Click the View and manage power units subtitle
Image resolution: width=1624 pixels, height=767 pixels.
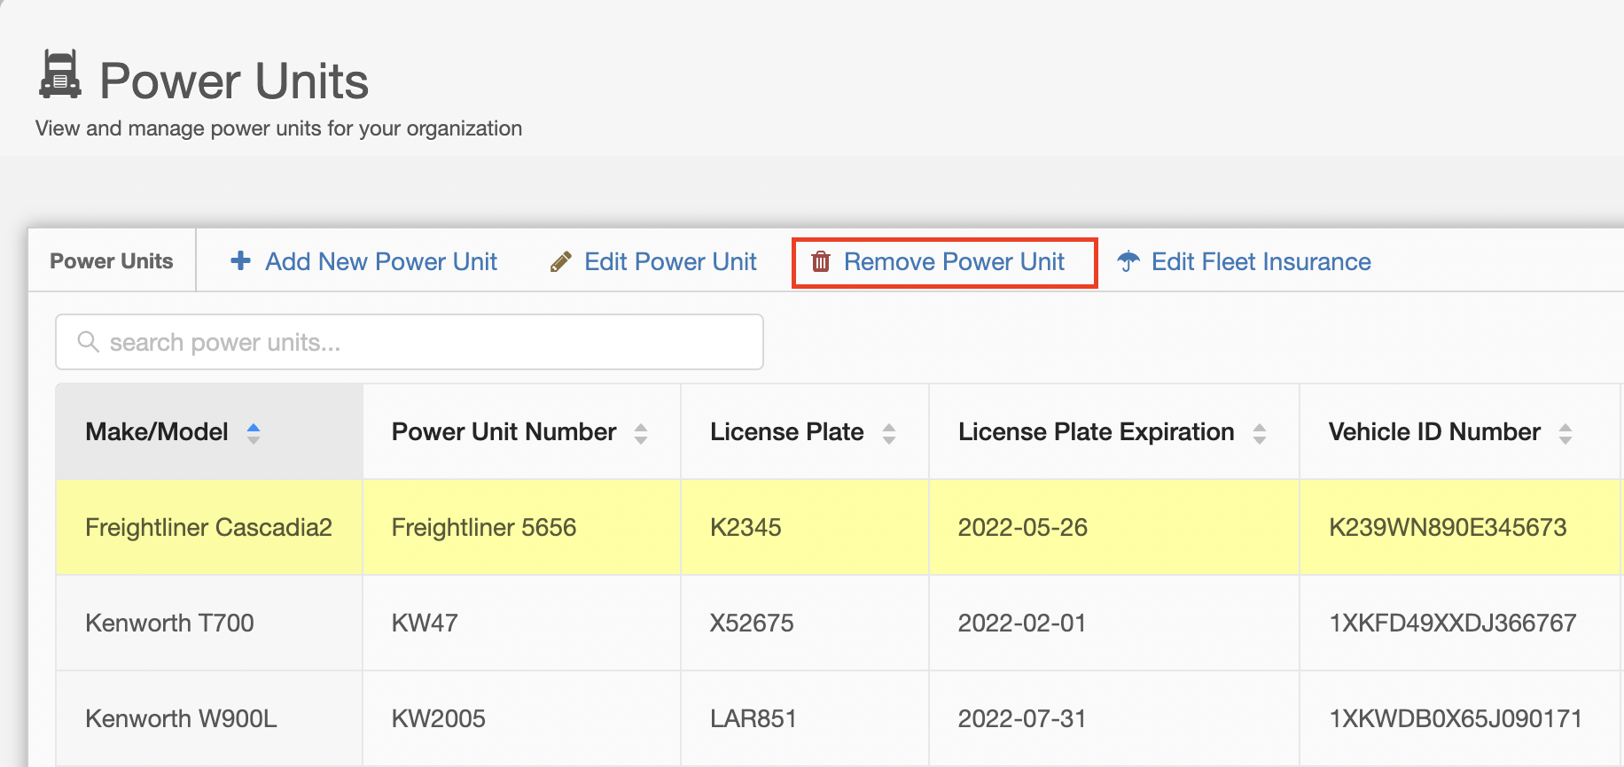pos(278,128)
